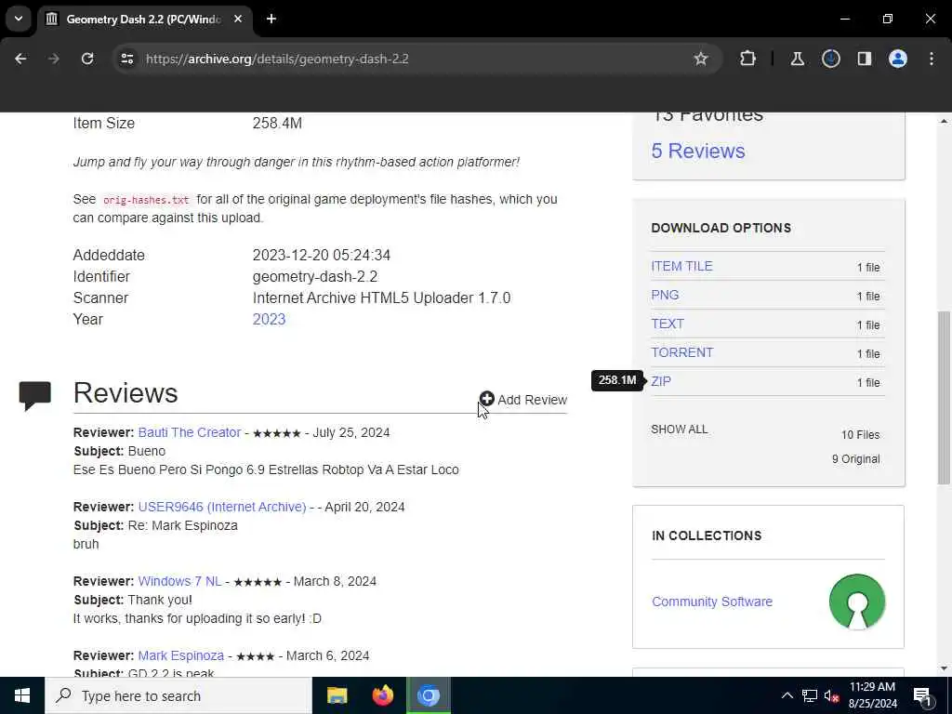Download the ITEM TILE file

pyautogui.click(x=681, y=266)
